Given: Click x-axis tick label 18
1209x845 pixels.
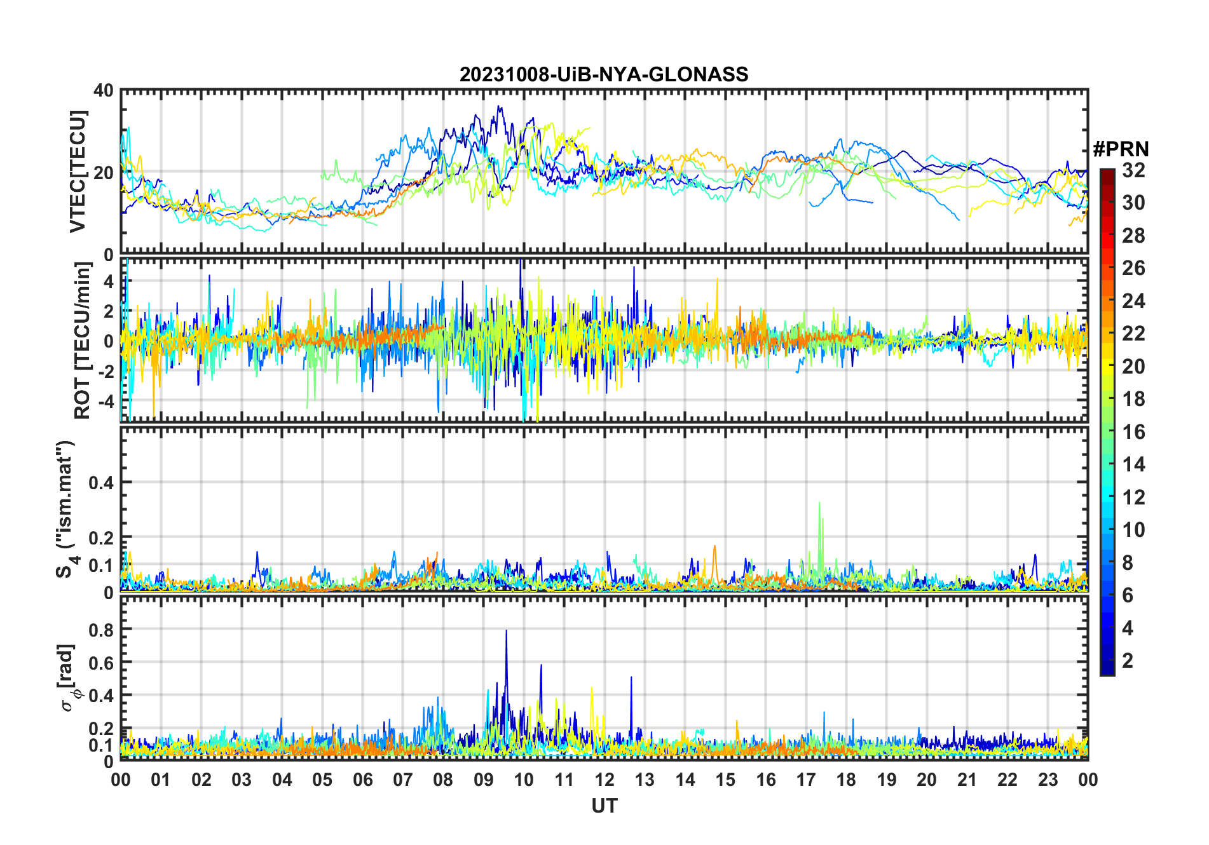Looking at the screenshot, I should (x=846, y=780).
